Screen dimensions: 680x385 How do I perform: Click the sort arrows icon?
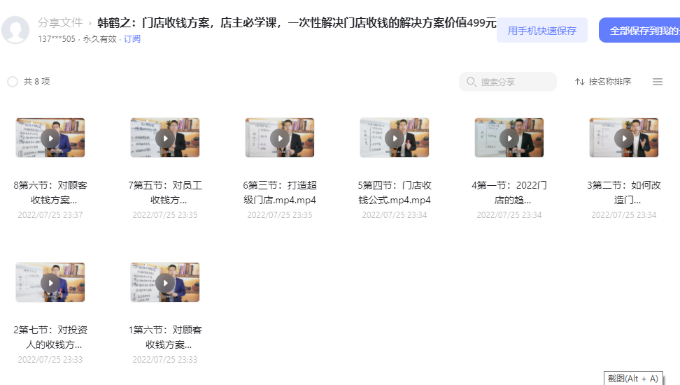579,82
